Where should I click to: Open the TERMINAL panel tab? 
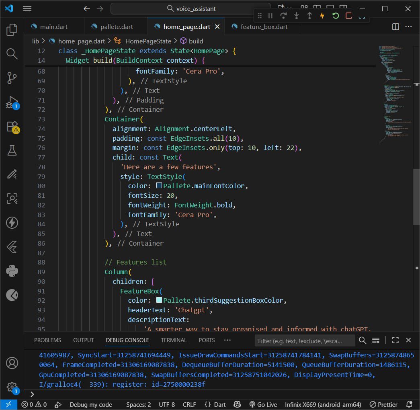coord(174,340)
